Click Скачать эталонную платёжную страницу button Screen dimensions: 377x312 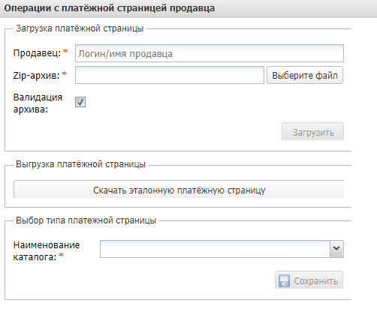[179, 190]
